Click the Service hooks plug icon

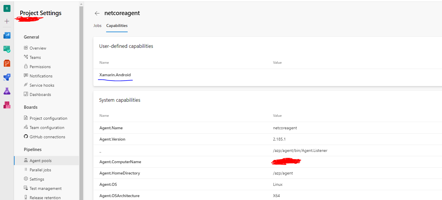coord(26,85)
